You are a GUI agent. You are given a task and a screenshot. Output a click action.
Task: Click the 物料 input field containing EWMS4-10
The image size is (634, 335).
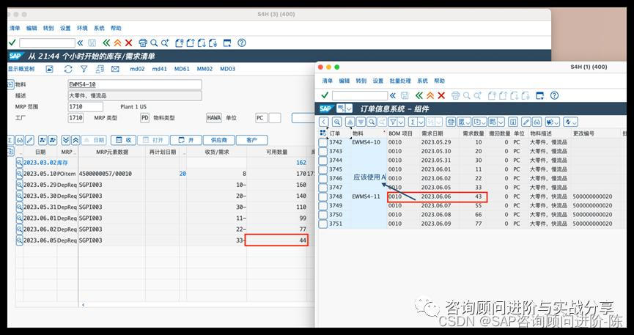(135, 84)
